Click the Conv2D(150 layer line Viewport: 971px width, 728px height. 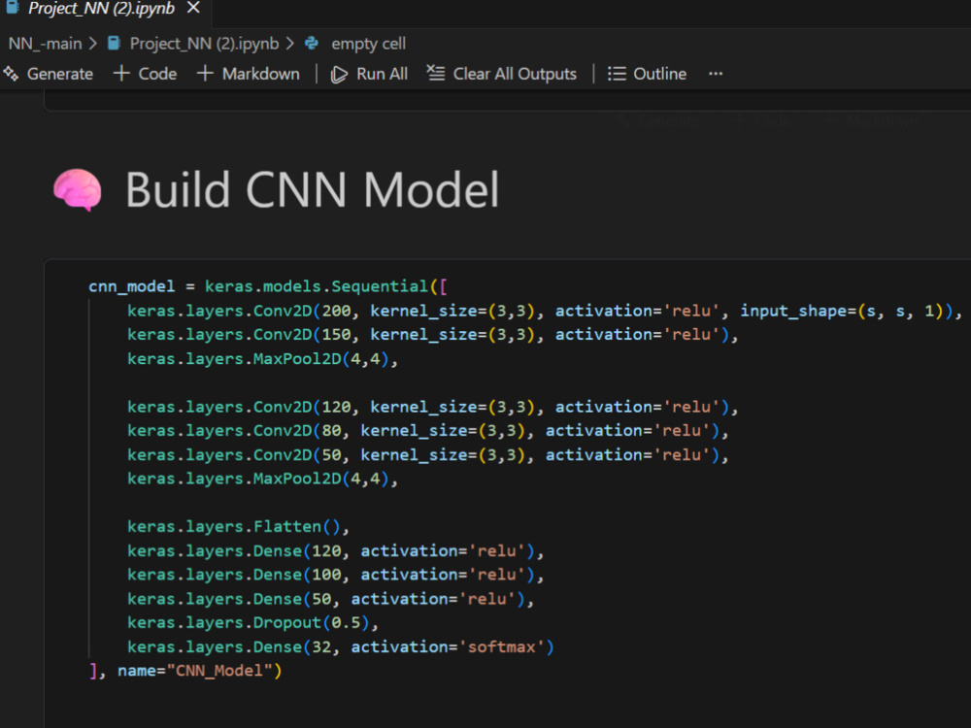point(433,335)
